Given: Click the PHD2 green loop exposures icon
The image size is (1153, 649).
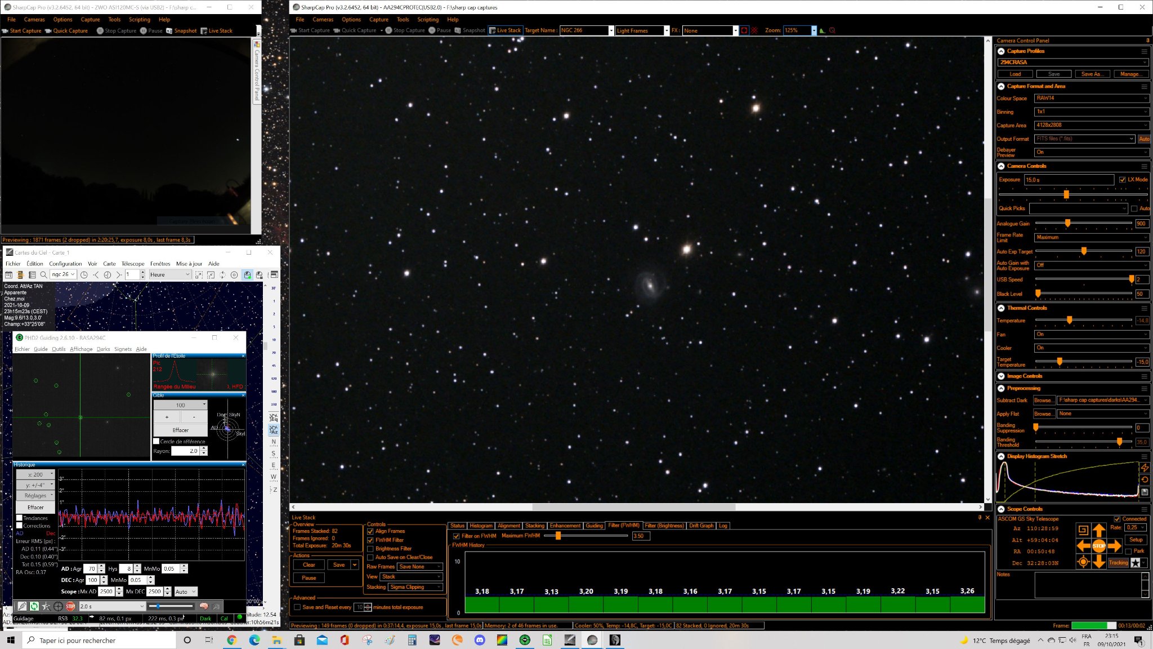Looking at the screenshot, I should tap(34, 606).
